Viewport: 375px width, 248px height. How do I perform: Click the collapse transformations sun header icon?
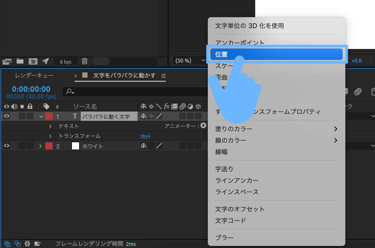pyautogui.click(x=151, y=106)
